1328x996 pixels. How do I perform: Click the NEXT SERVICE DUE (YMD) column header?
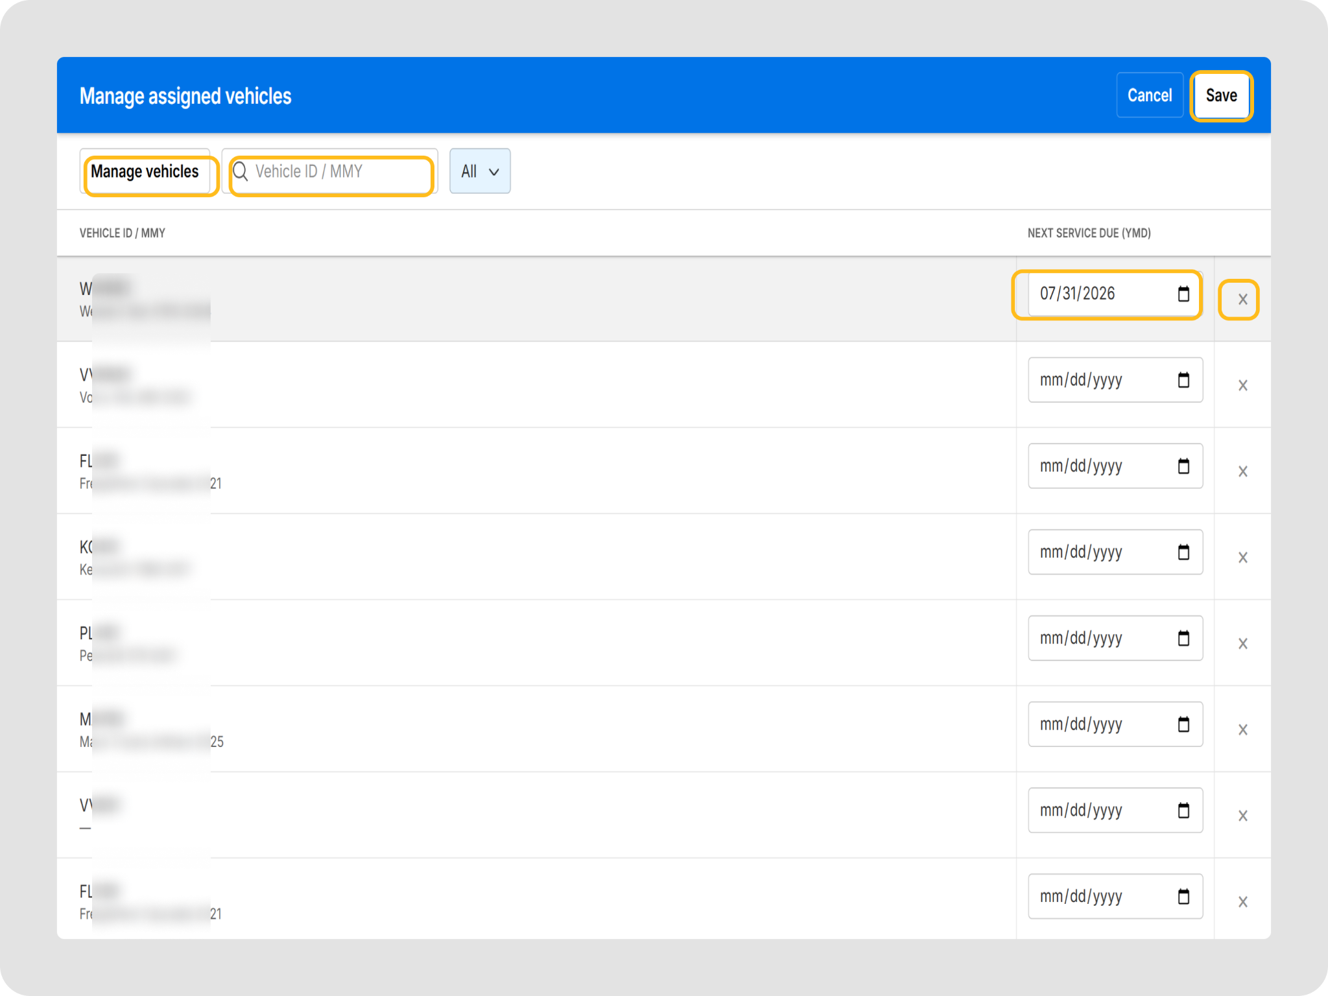click(x=1089, y=233)
